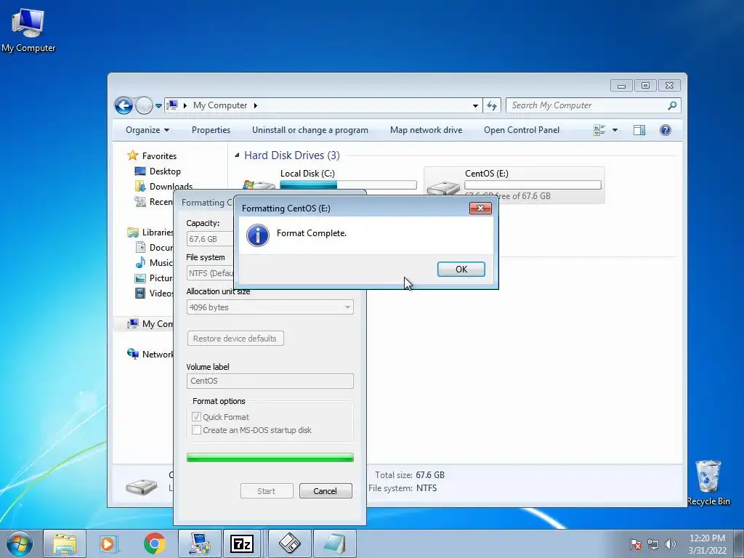The height and width of the screenshot is (558, 744).
Task: Open the Allocation unit size dropdown
Action: 270,307
